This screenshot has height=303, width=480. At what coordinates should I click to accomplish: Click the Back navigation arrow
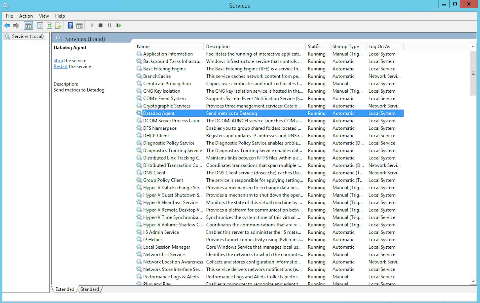click(7, 25)
